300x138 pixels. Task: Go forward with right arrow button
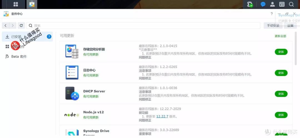coord(12,26)
